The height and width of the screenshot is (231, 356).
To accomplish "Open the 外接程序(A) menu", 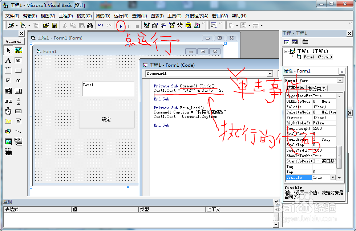I will [x=197, y=16].
